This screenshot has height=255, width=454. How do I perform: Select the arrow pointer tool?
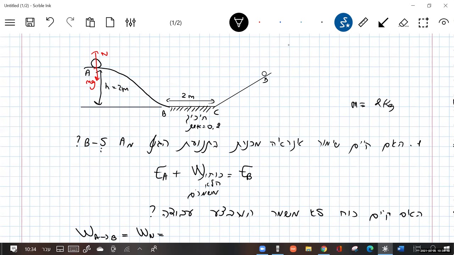[383, 23]
